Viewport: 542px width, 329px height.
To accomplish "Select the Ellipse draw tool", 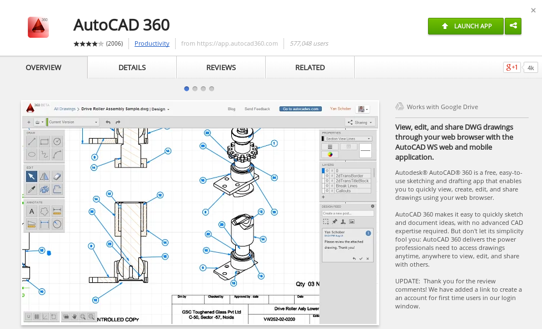I will (x=32, y=154).
